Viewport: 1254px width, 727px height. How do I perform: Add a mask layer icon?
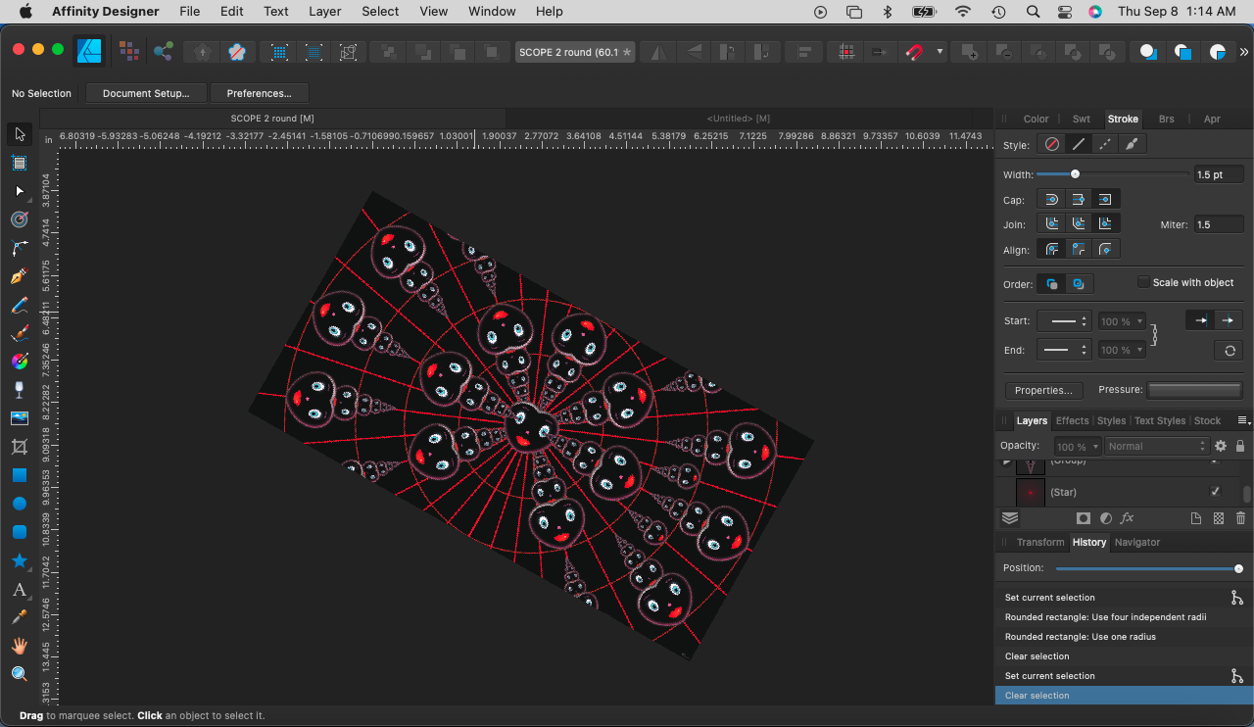[x=1084, y=518]
